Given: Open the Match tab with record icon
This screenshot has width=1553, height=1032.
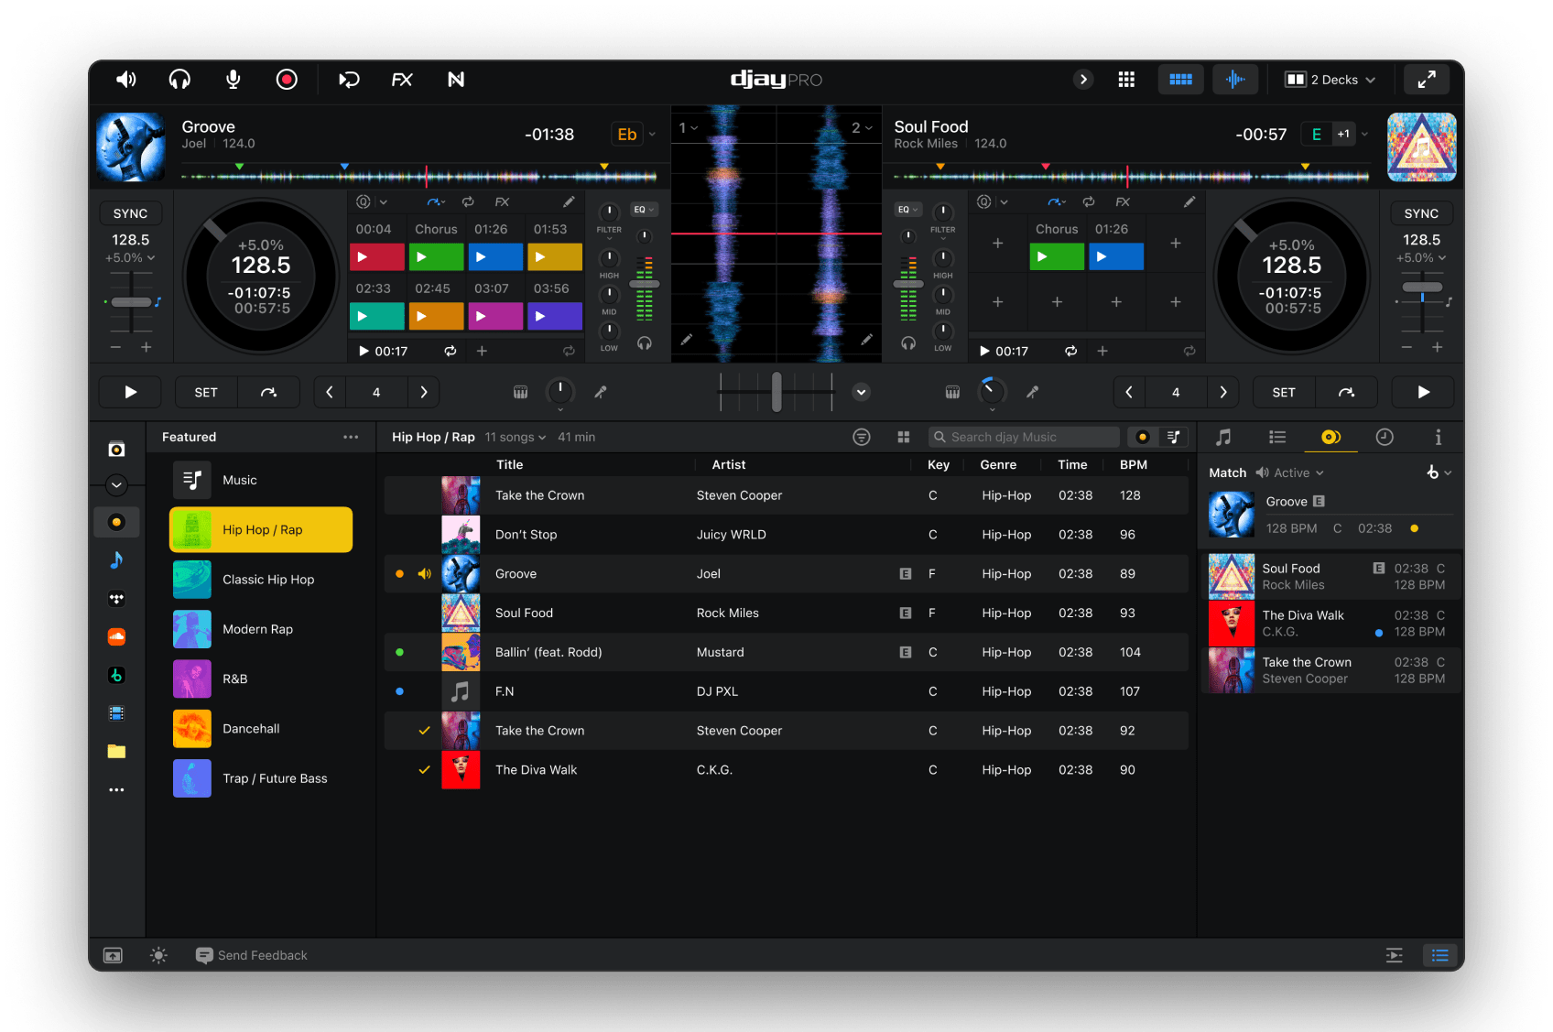Looking at the screenshot, I should [x=1330, y=438].
